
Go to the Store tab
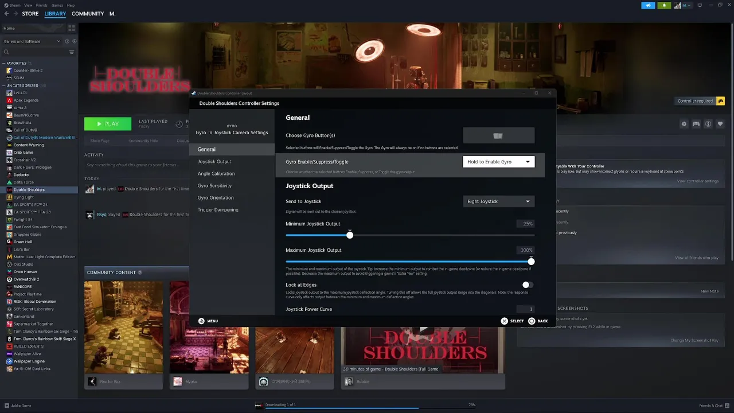[30, 14]
